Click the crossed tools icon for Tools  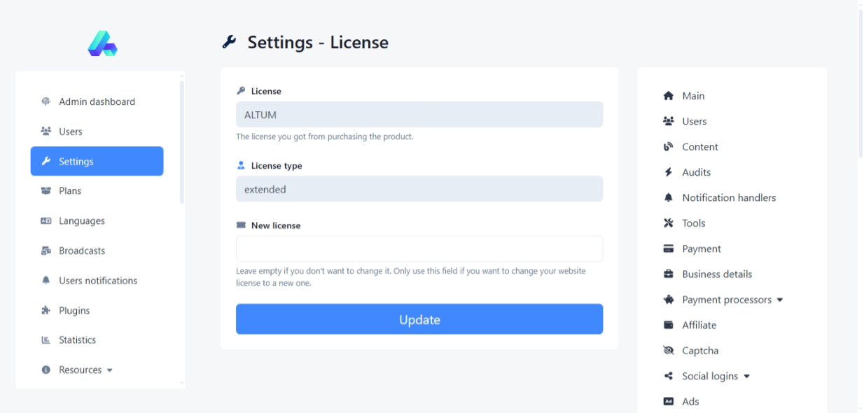click(x=668, y=223)
